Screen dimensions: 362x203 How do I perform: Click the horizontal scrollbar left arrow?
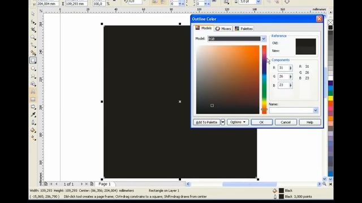click(188, 184)
